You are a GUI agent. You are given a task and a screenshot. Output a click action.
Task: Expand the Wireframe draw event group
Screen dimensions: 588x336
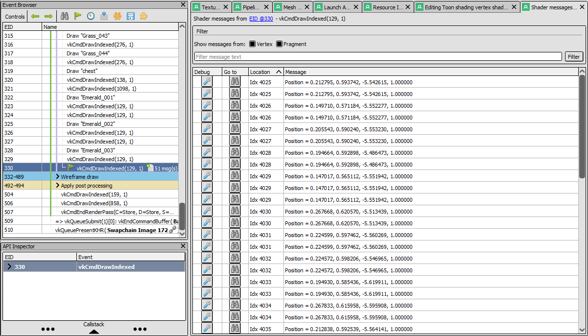tap(57, 177)
